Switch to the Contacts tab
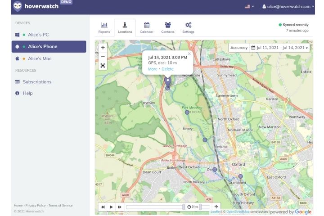324x216 pixels. (x=168, y=28)
